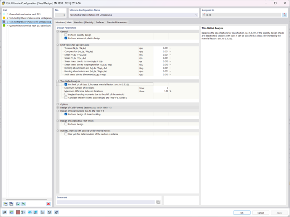This screenshot has height=217, width=290.
Task: Click the shear stress due to torsion value 0.010
Action: pyautogui.click(x=161, y=61)
